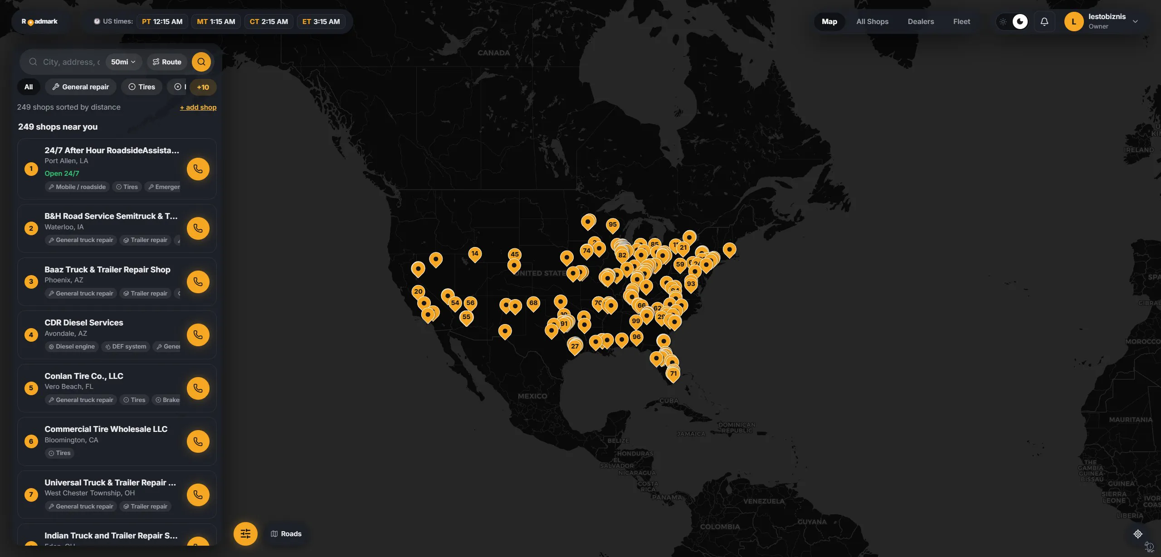Select map marker number 74
This screenshot has height=557, width=1161.
[586, 251]
